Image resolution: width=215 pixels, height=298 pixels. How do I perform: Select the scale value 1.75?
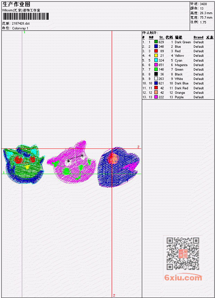click(203, 22)
